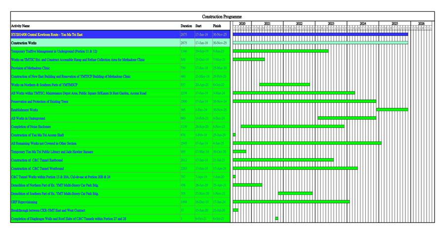Click the Activity Name column header
This screenshot has width=441, height=228.
[x=20, y=26]
